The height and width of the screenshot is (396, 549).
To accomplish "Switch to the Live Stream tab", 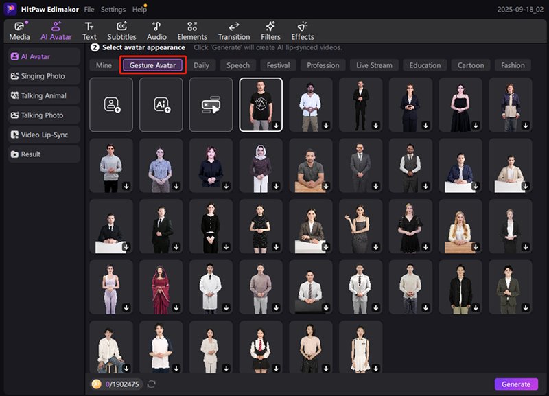I will (374, 65).
